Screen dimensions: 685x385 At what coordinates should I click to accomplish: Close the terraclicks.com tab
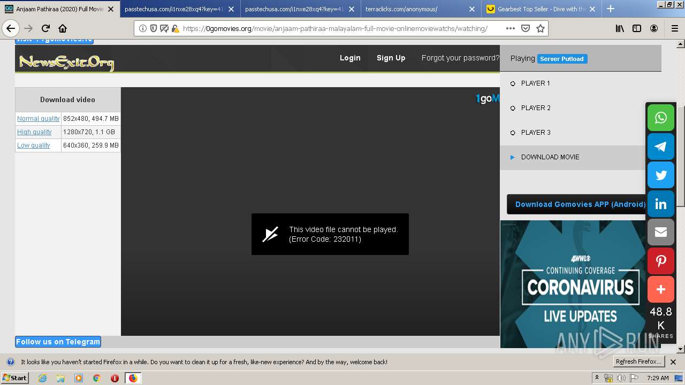point(472,9)
